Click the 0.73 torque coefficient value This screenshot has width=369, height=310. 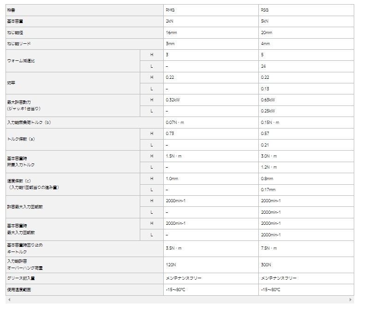pyautogui.click(x=169, y=133)
